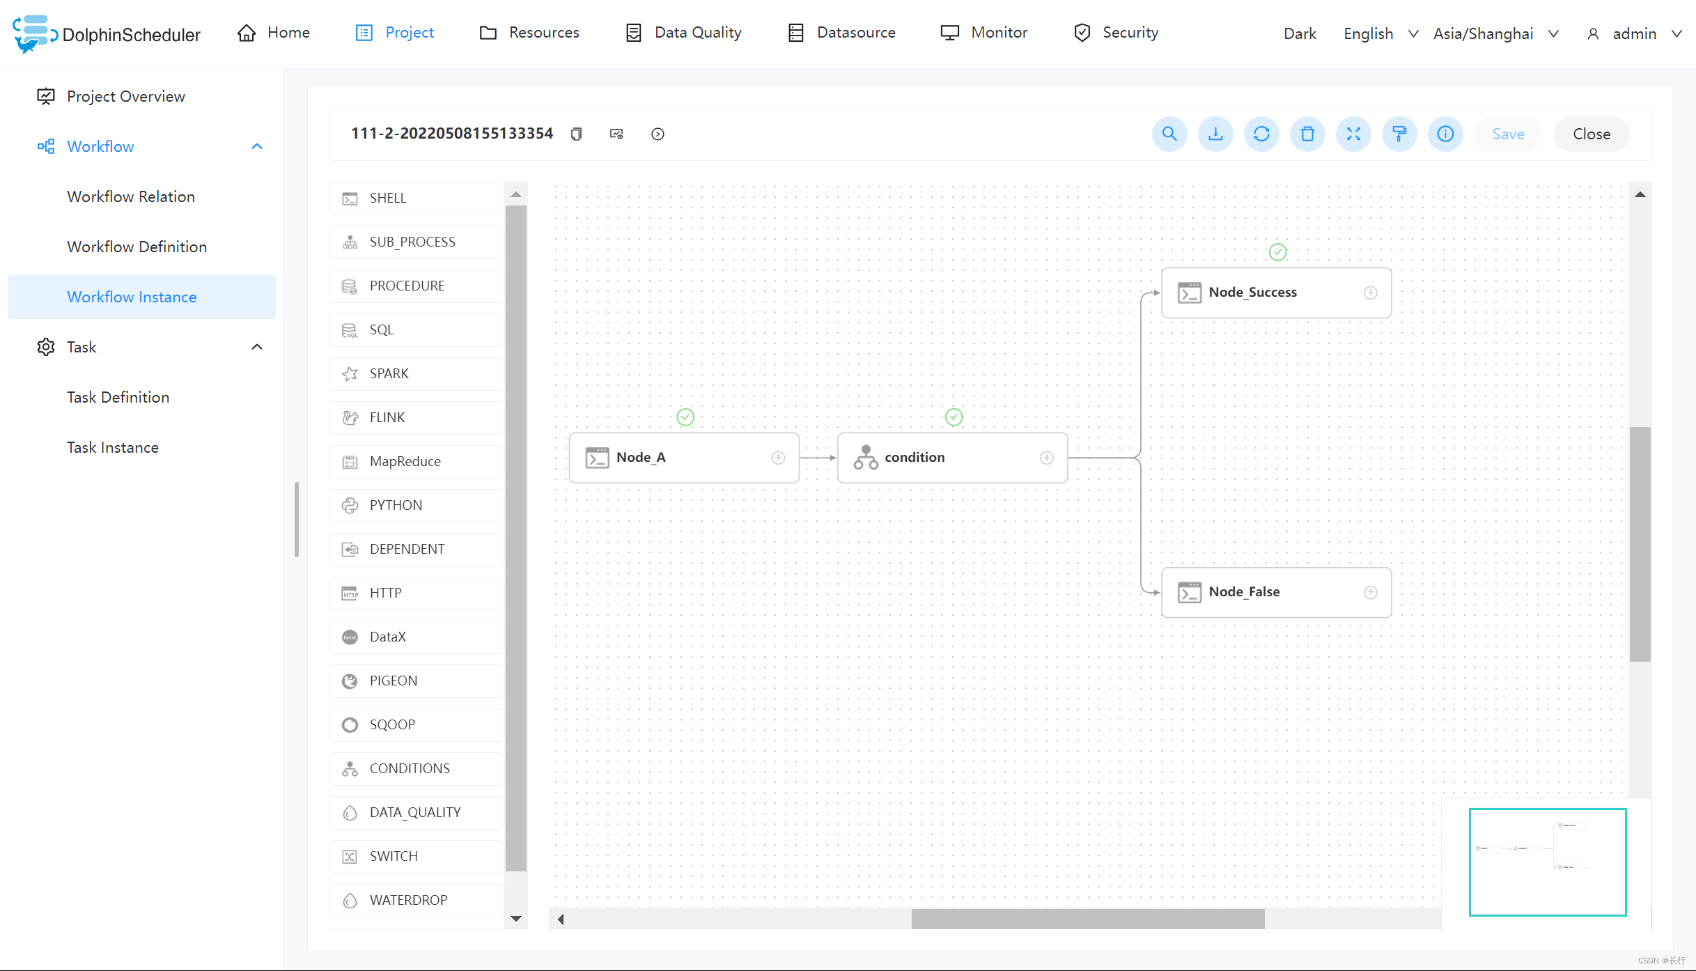Click the Project menu item in navbar
The width and height of the screenshot is (1696, 971).
coord(410,31)
